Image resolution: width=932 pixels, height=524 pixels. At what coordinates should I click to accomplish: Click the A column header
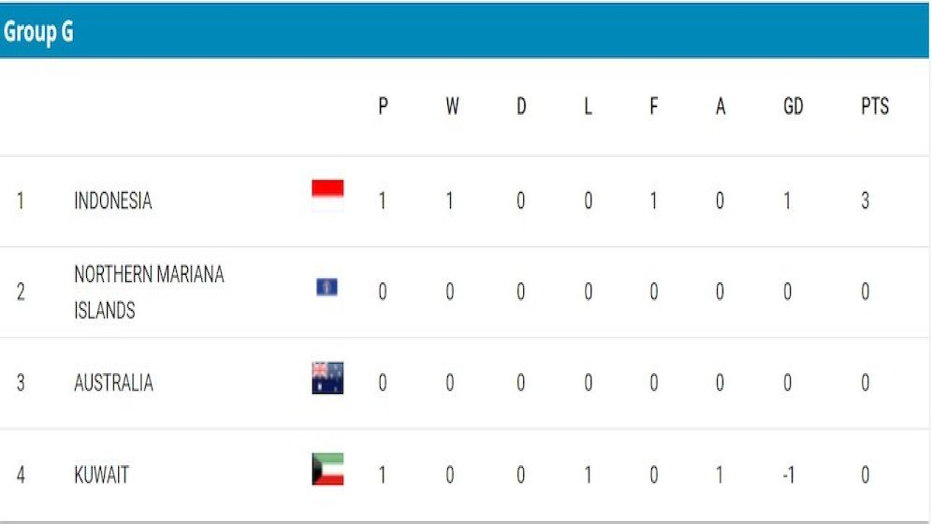click(721, 107)
